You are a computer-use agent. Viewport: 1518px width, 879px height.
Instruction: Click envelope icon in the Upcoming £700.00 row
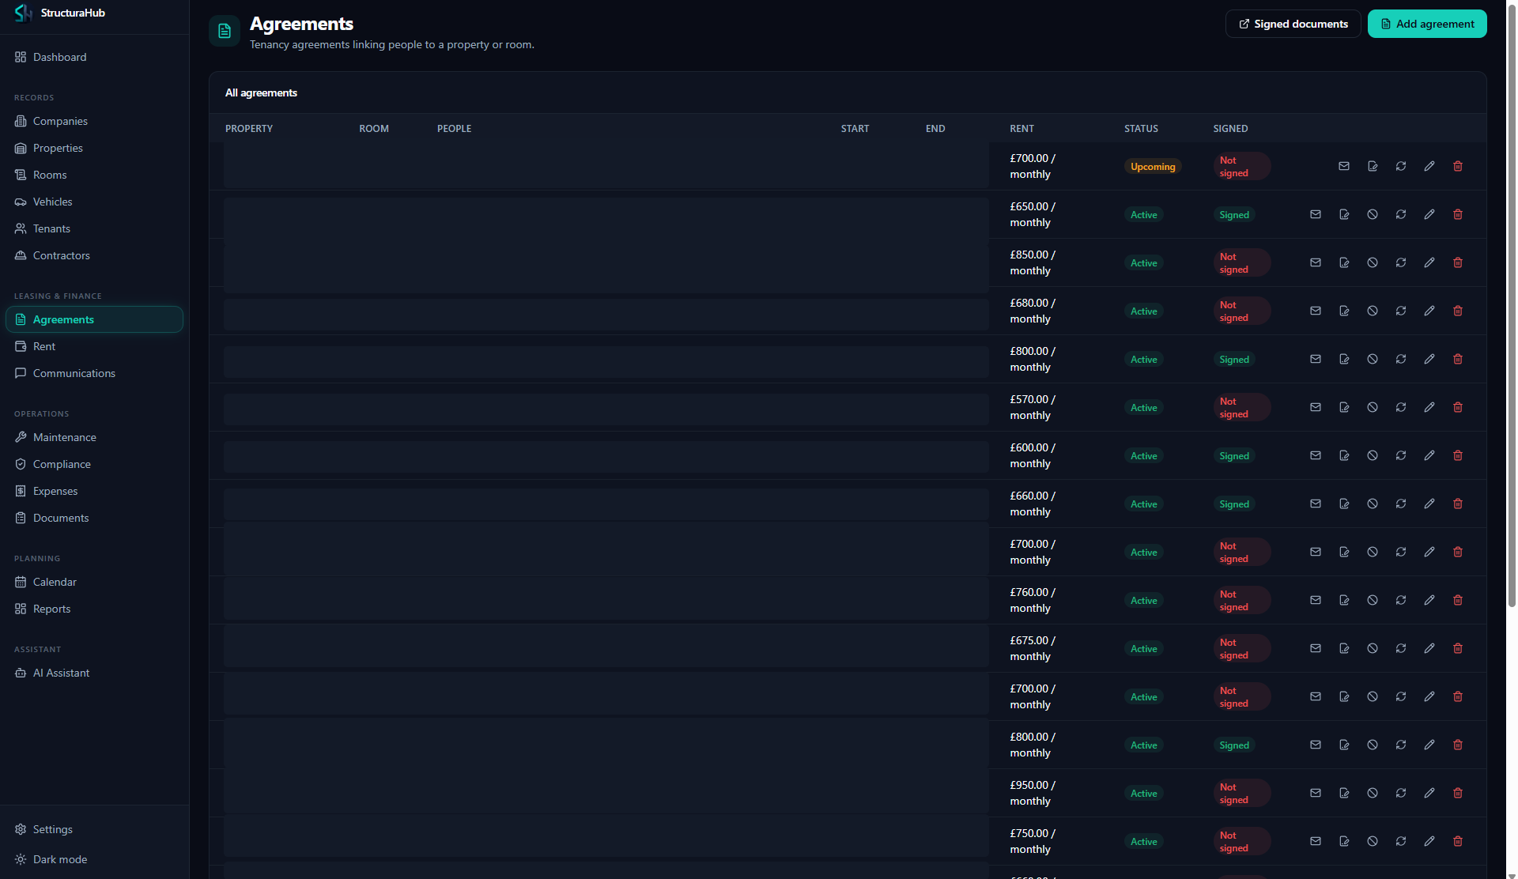[1344, 166]
